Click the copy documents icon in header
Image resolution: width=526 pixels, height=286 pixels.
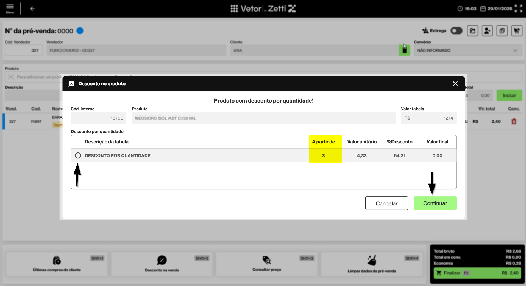502,31
